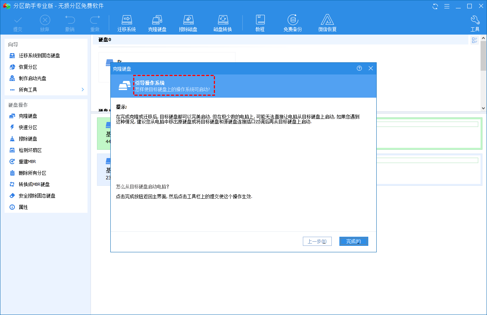Open help icon in 克隆硬盘 dialog
The height and width of the screenshot is (315, 487).
click(359, 68)
